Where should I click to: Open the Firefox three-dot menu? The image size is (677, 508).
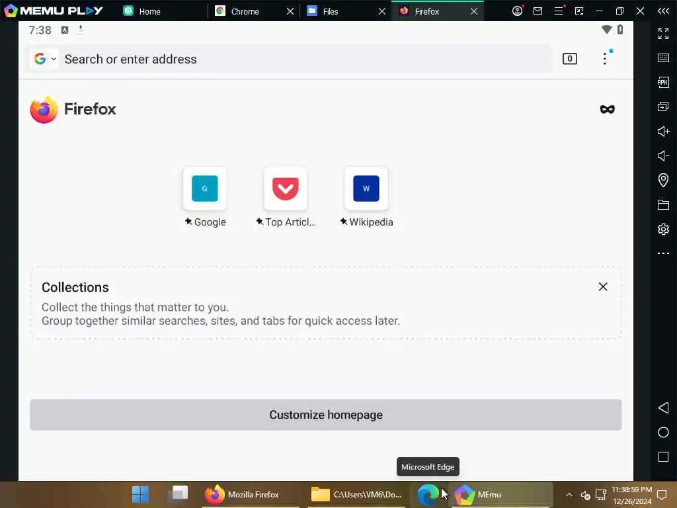click(605, 59)
